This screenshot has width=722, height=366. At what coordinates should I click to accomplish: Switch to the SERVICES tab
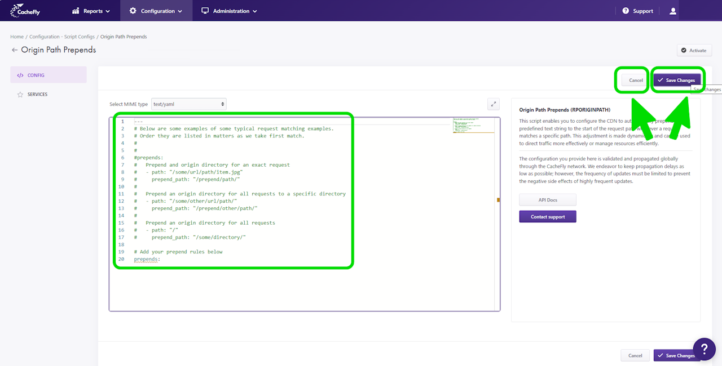tap(37, 95)
